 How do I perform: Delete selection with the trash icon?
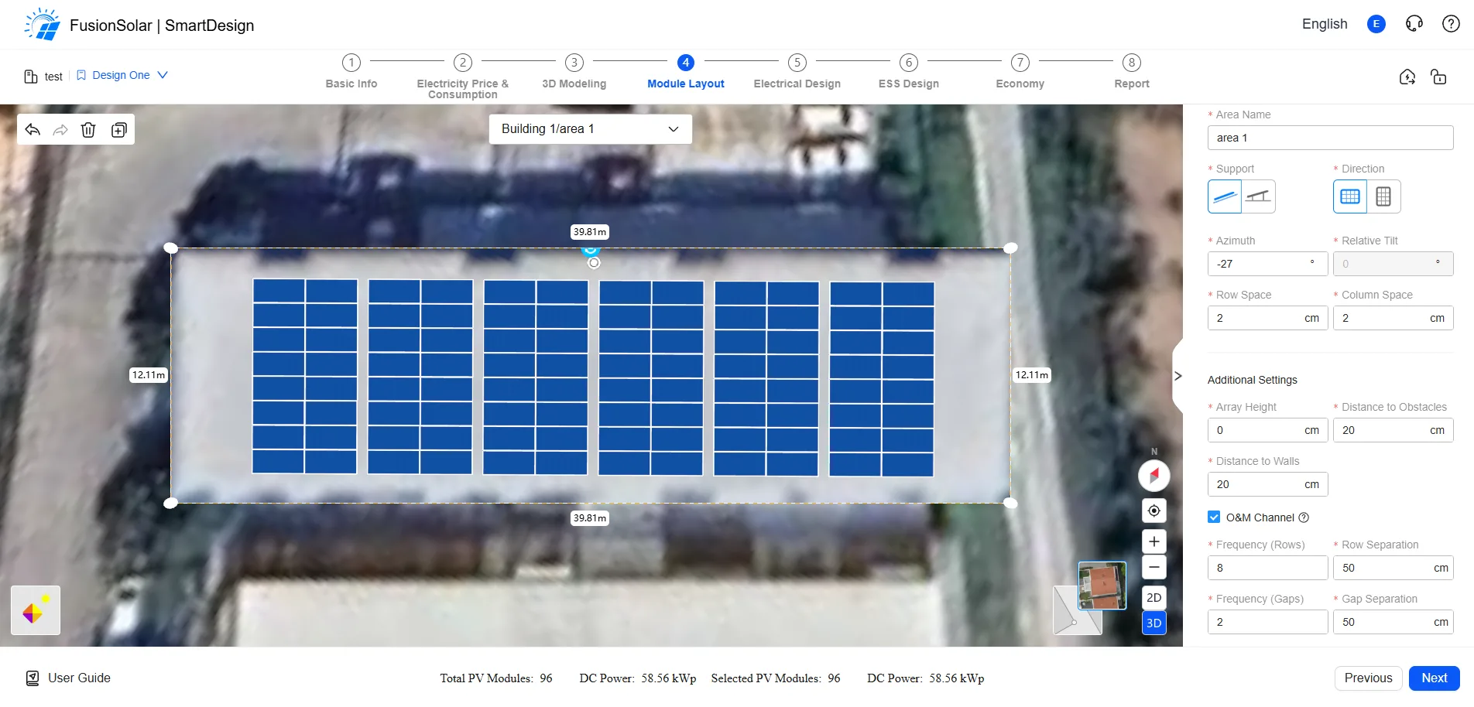tap(88, 129)
